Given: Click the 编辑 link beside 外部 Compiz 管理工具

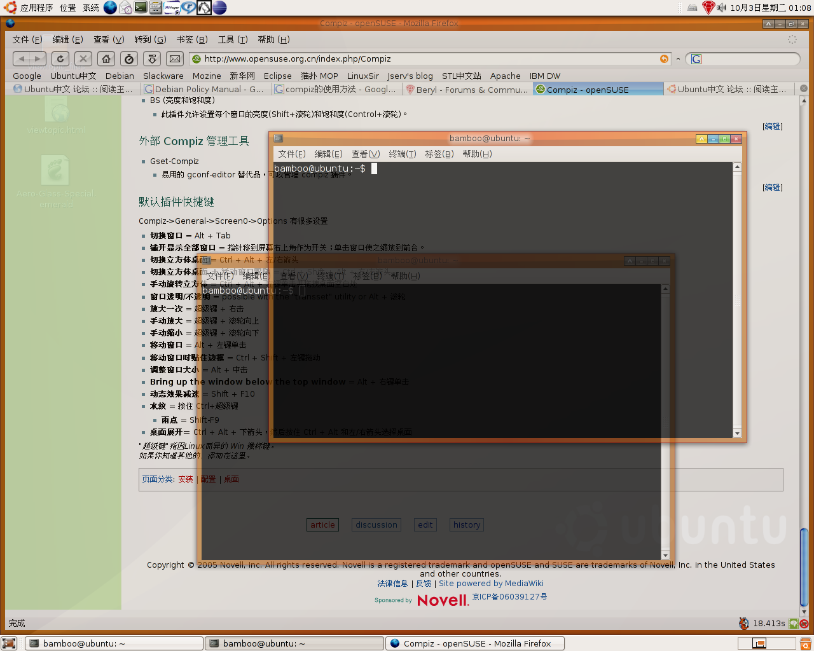Looking at the screenshot, I should tap(773, 127).
